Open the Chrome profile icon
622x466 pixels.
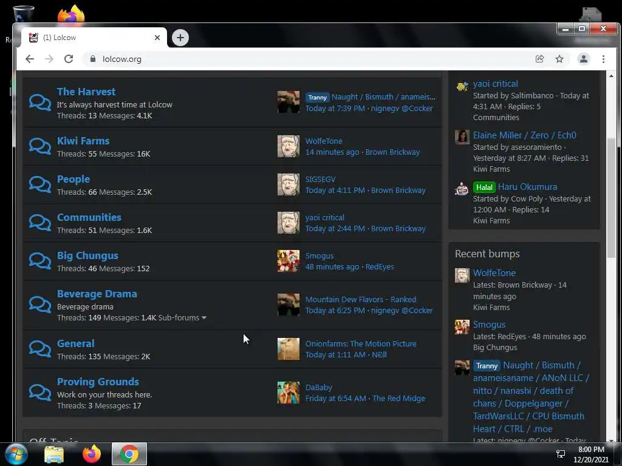[584, 59]
